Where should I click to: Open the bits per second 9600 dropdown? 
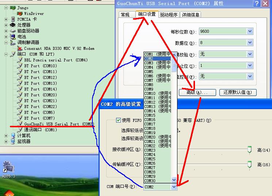coord(250,32)
